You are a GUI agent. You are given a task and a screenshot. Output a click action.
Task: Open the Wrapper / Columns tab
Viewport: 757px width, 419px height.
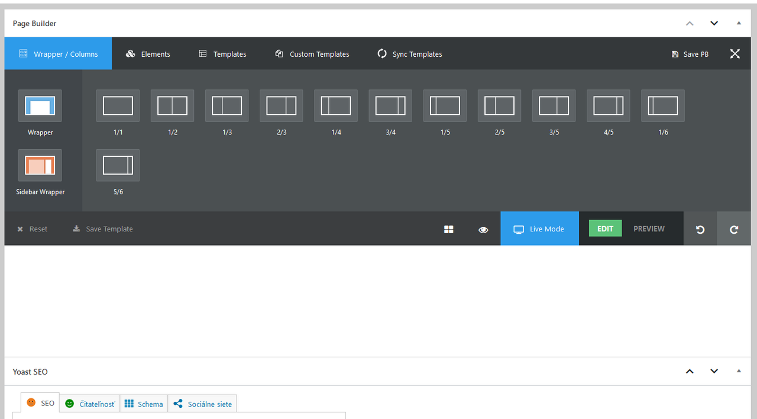(58, 54)
